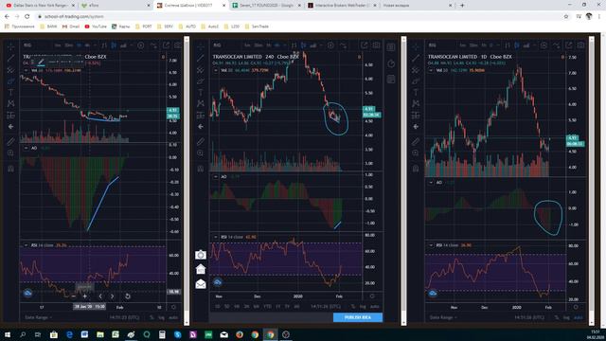Choose the brush tool in left chart
Image resolution: width=606 pixels, height=341 pixels.
[10, 81]
